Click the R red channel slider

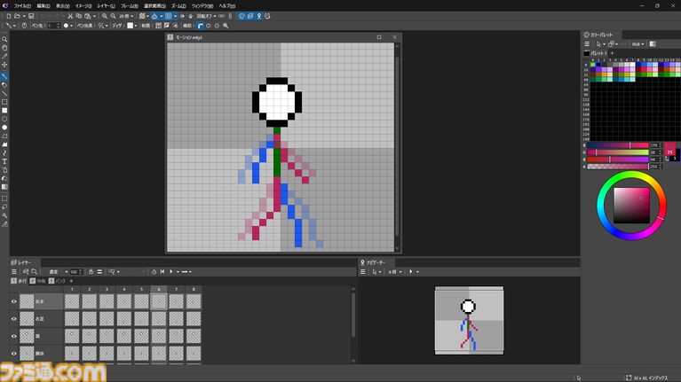pyautogui.click(x=618, y=145)
